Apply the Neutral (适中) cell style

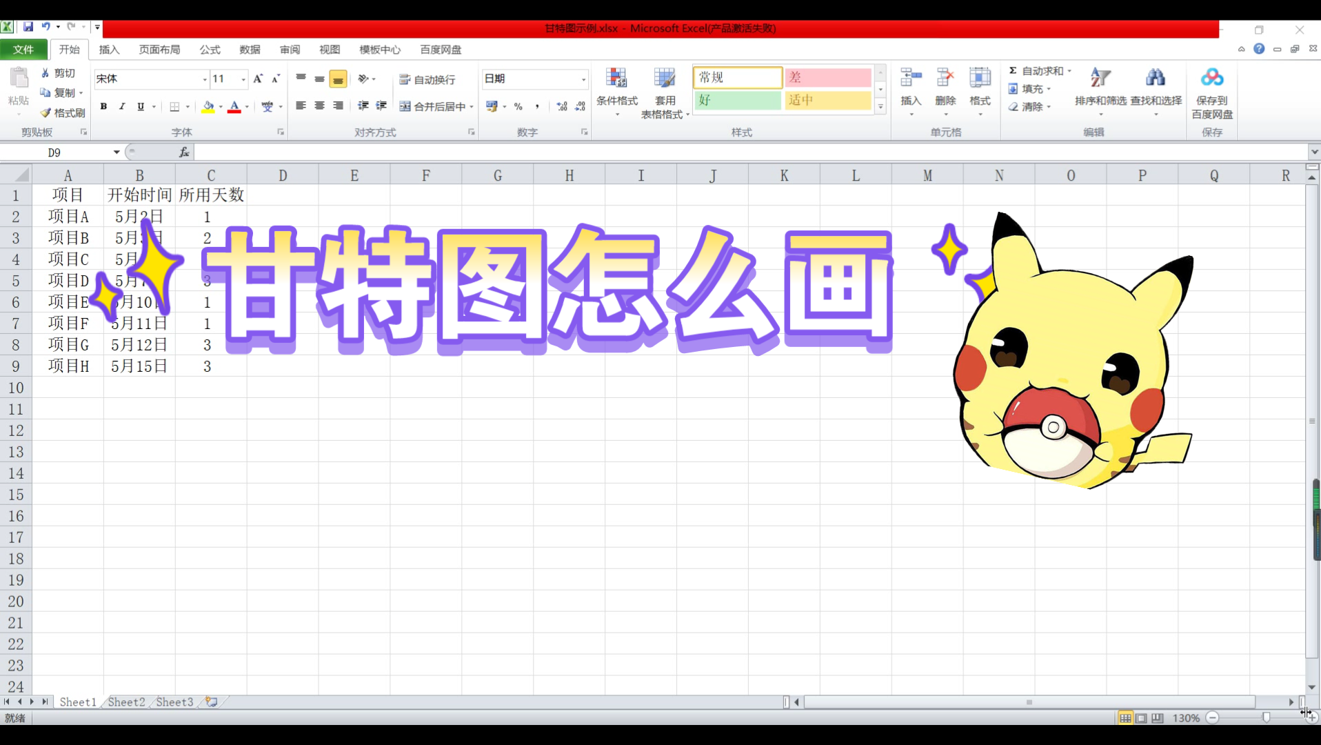[828, 100]
